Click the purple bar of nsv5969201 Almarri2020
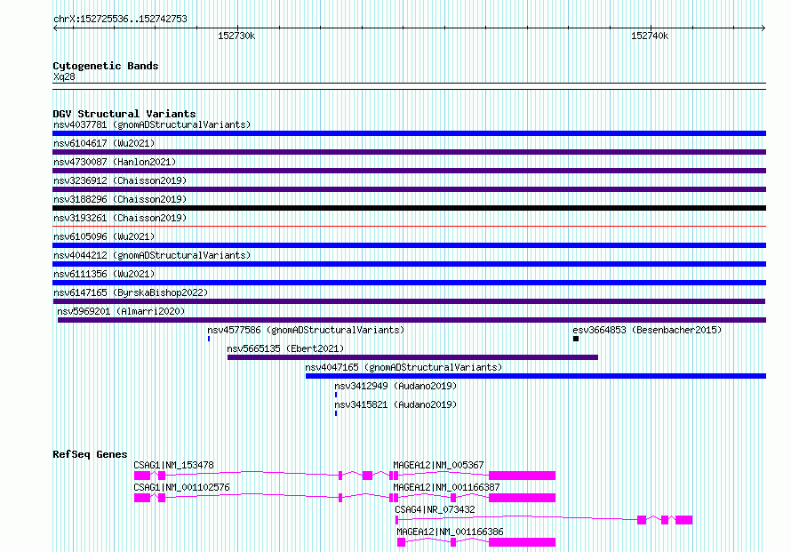 pyautogui.click(x=412, y=320)
